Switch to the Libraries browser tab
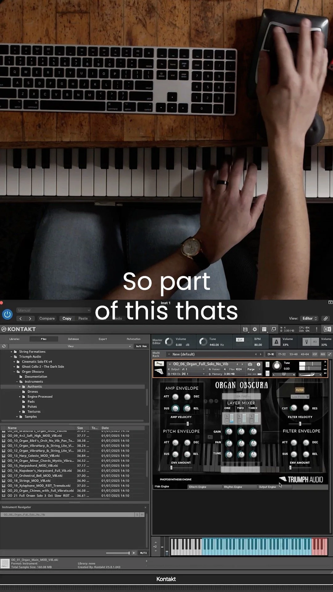This screenshot has width=333, height=592. [14, 339]
